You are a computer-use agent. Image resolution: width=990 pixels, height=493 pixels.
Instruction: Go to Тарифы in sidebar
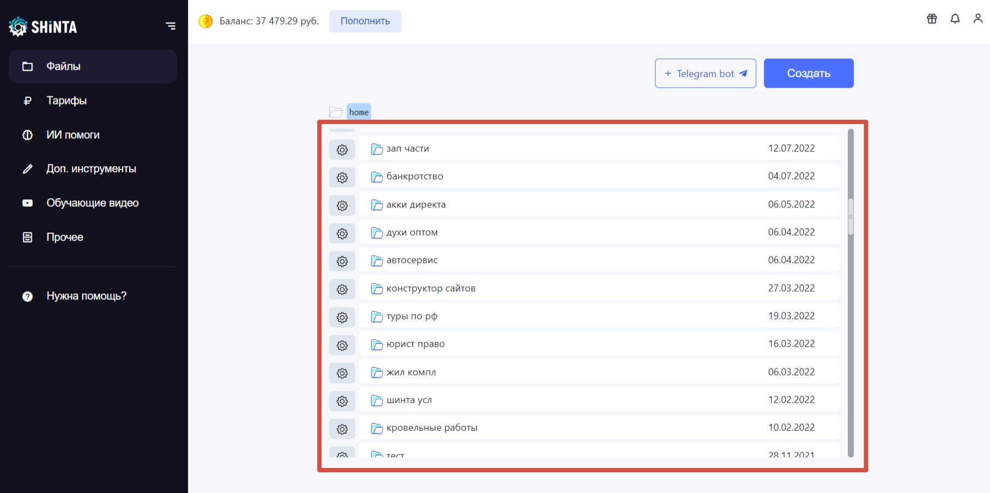93,101
